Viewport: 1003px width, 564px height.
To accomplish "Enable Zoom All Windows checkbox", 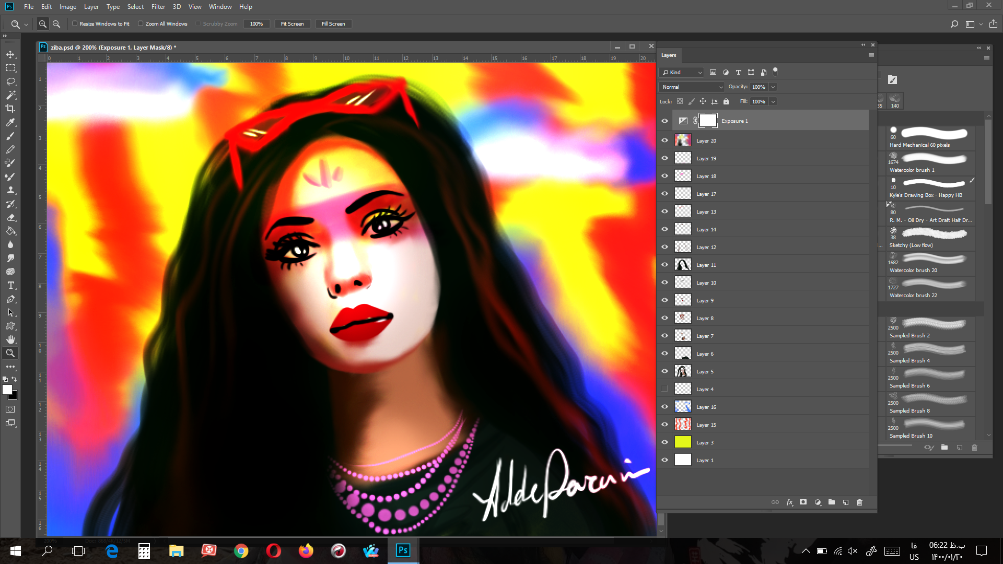I will (141, 23).
